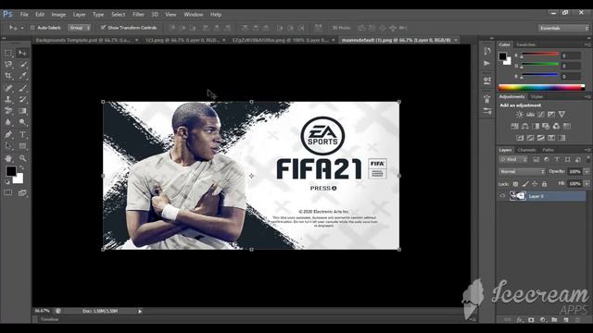Screen dimensions: 593x333
Task: Open the Color panel flyout menu
Action: coord(587,44)
